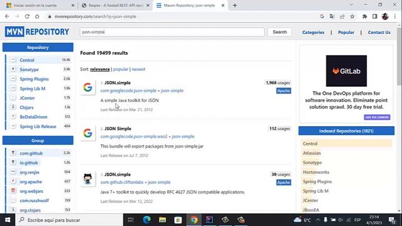This screenshot has height=226, width=402.
Task: Open the Windows Start menu
Action: [8, 220]
